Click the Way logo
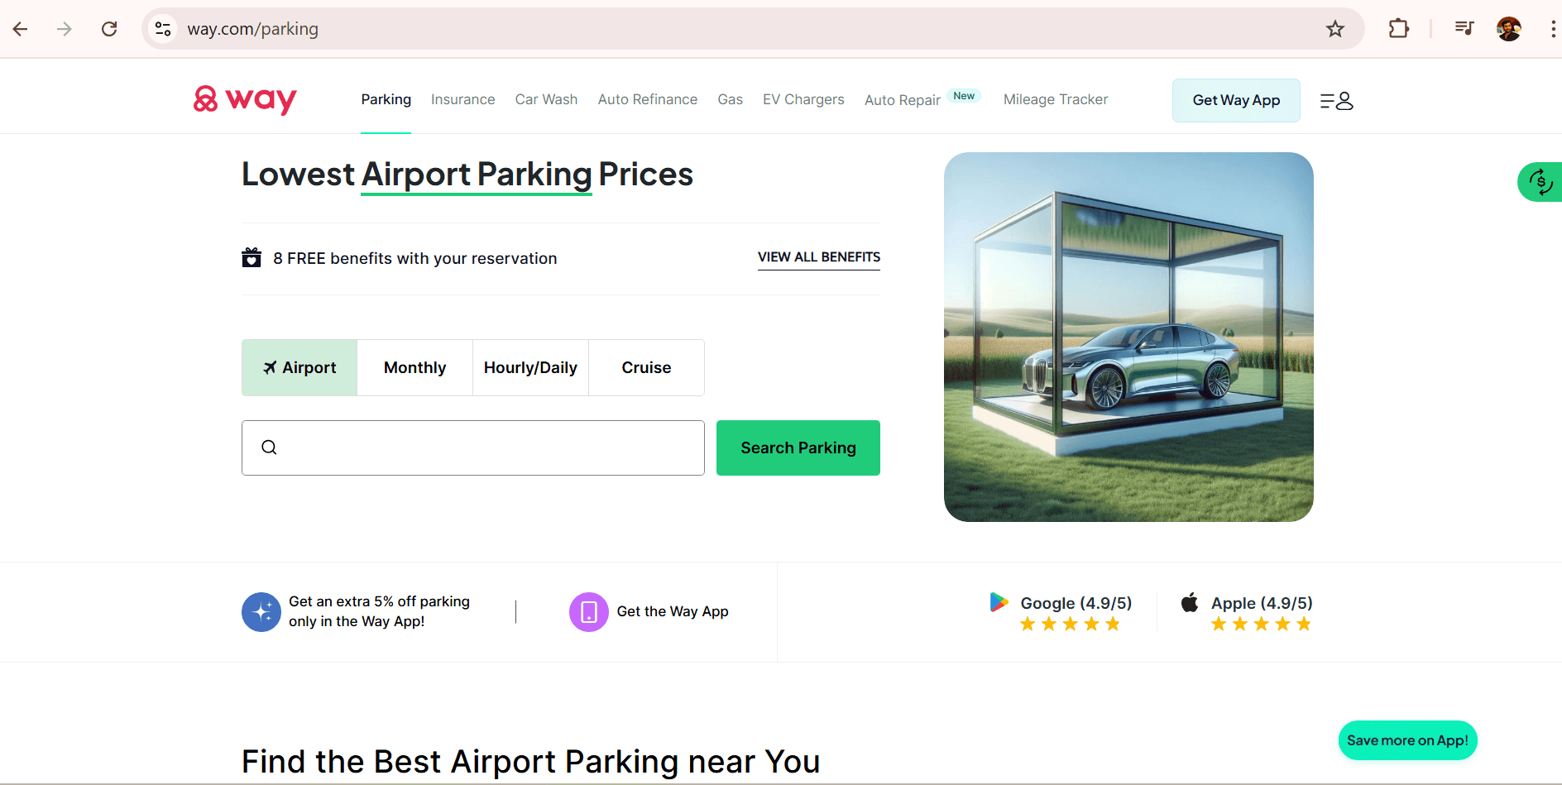Image resolution: width=1562 pixels, height=785 pixels. [x=244, y=99]
